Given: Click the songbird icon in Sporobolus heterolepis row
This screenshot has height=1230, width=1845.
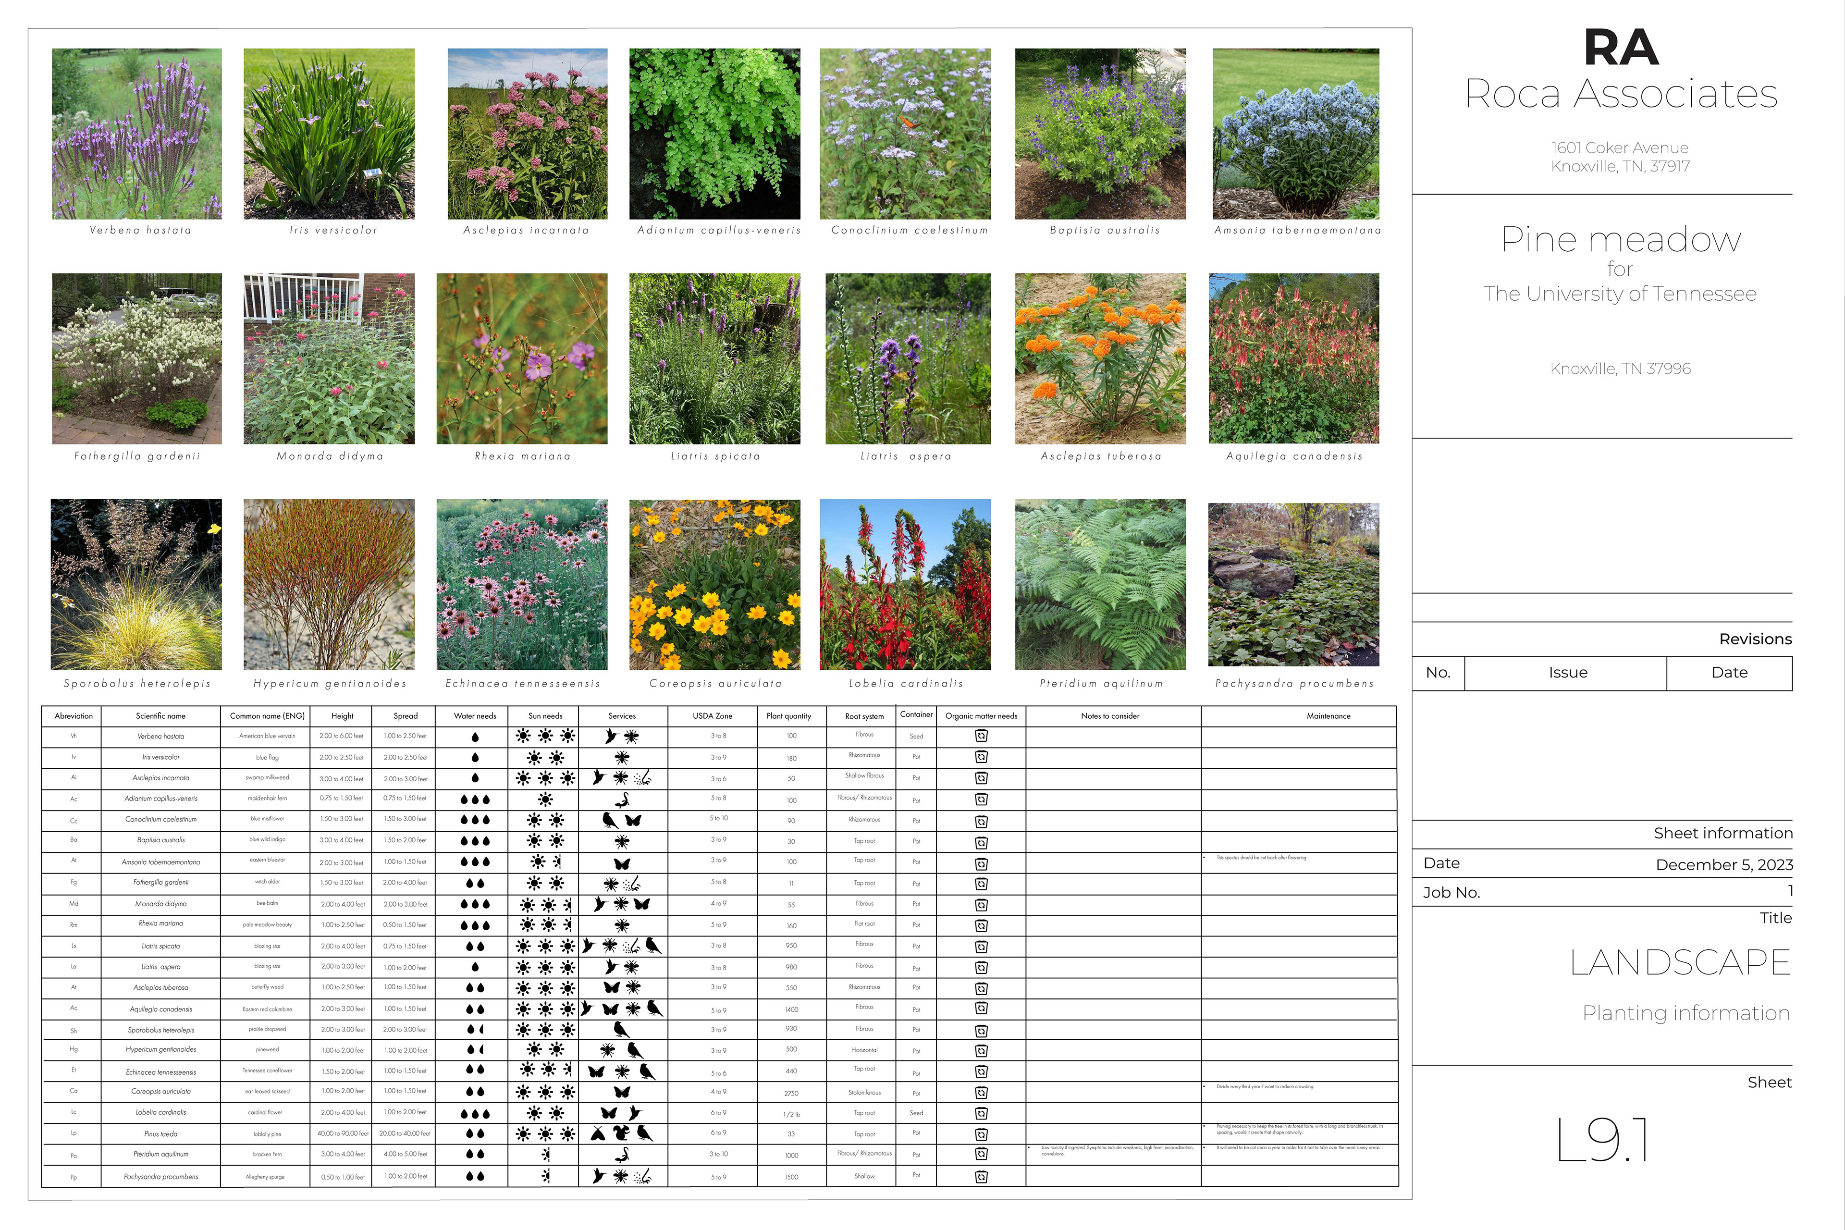Looking at the screenshot, I should [x=621, y=1029].
